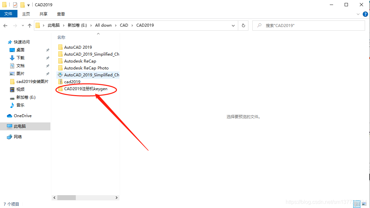
Task: Sort by 名称 column header
Action: point(61,37)
